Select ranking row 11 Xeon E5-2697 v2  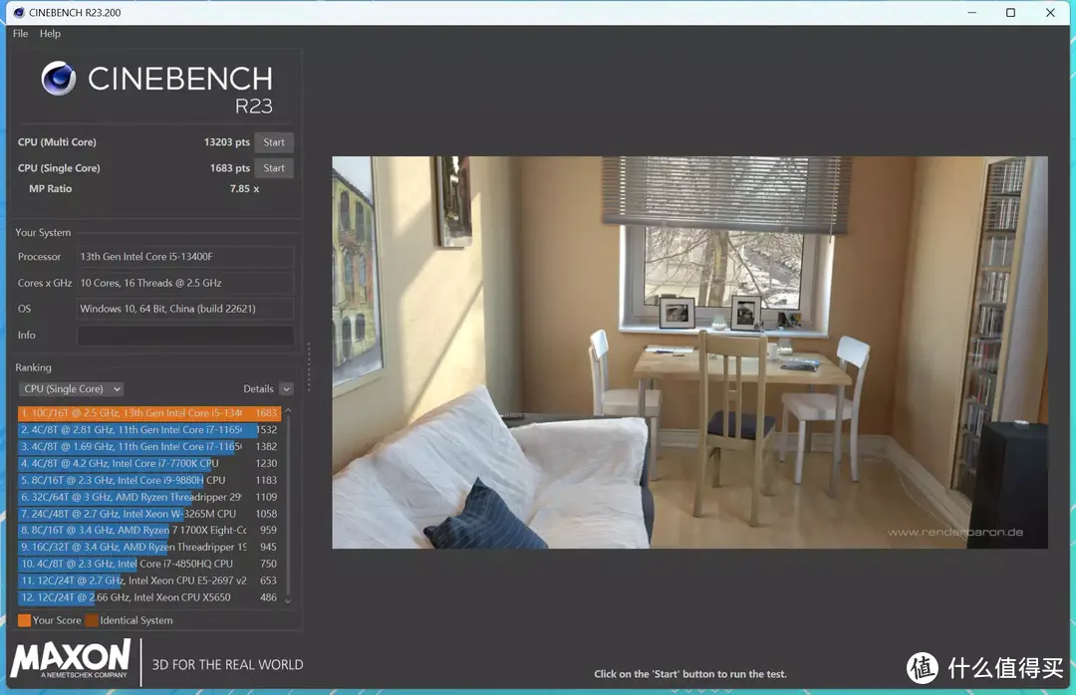149,580
